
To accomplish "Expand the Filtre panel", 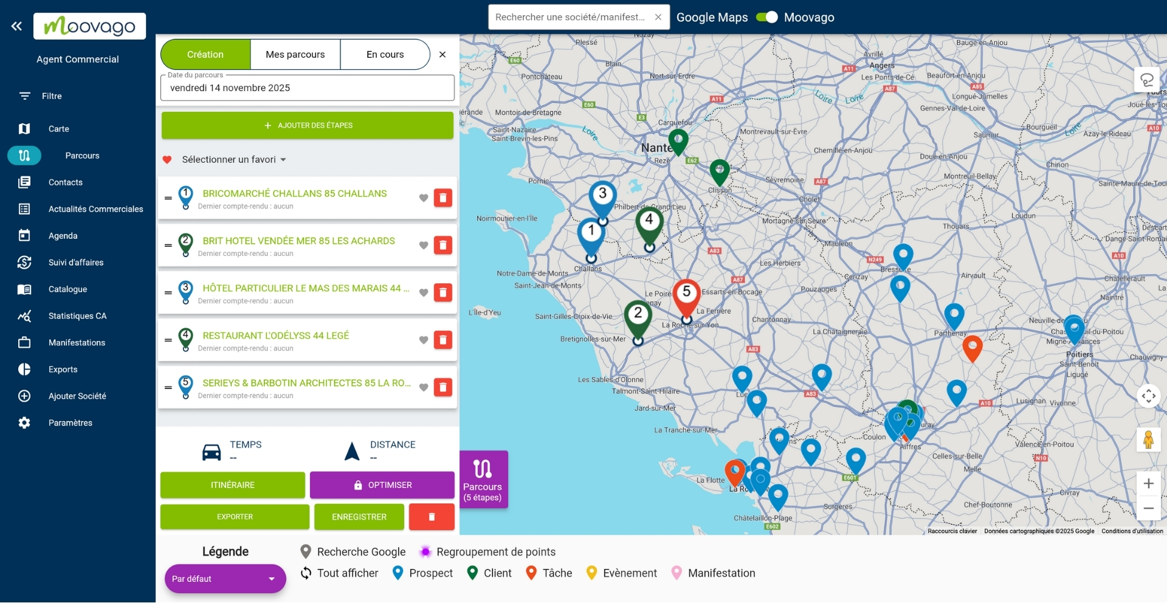I will coord(51,96).
